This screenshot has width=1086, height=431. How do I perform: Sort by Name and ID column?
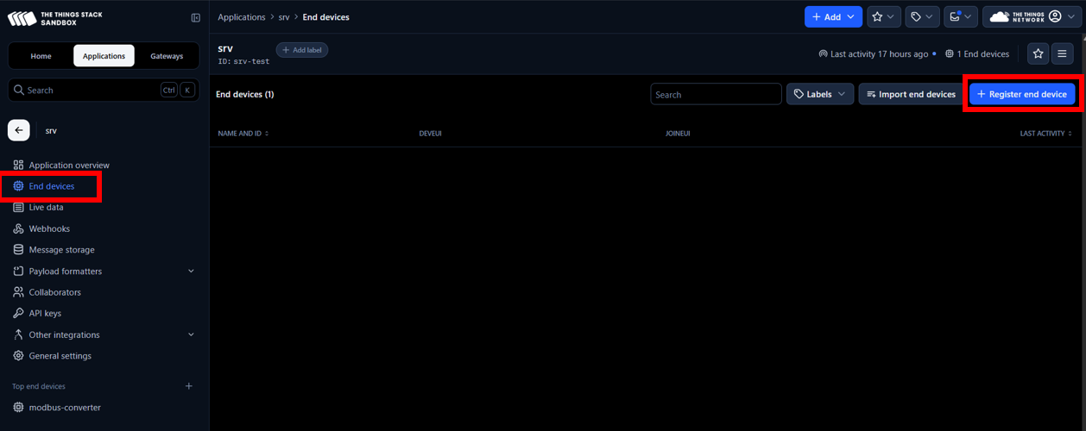tap(243, 134)
